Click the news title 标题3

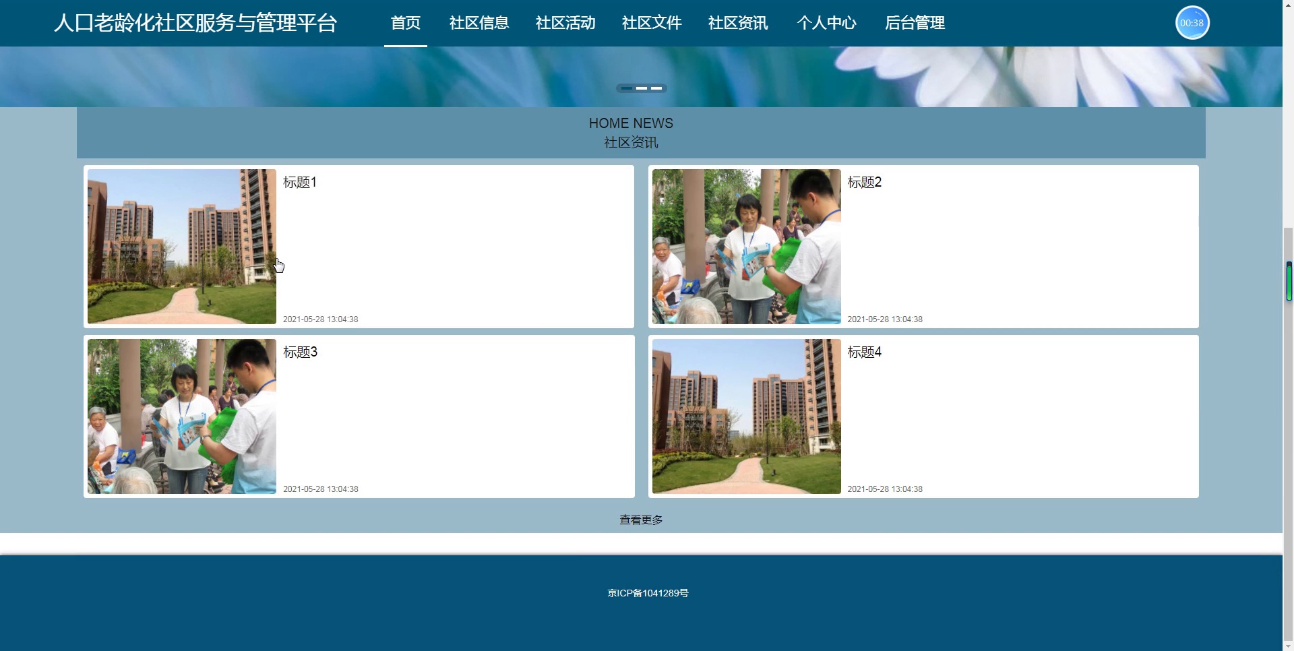point(300,352)
